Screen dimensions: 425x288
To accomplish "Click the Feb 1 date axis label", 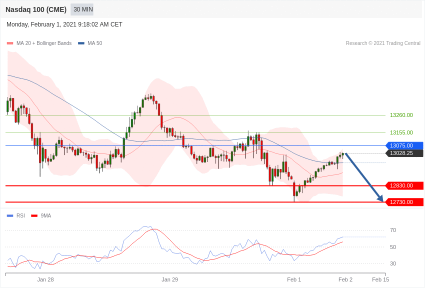I will pyautogui.click(x=294, y=279).
